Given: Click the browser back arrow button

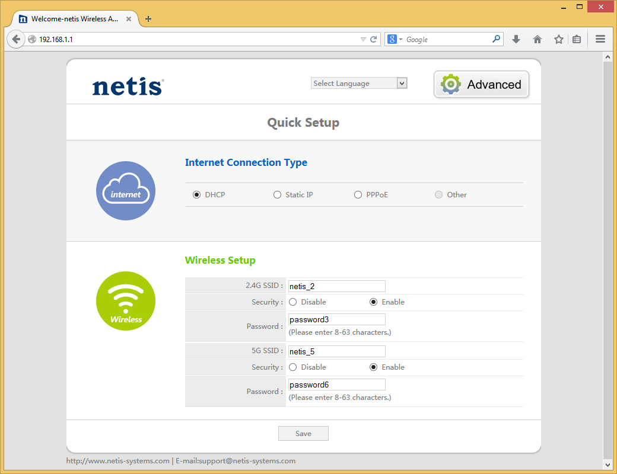Looking at the screenshot, I should 16,39.
